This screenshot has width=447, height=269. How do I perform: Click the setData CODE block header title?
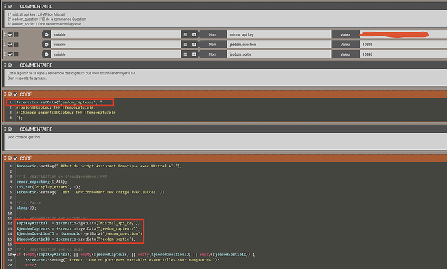pos(26,94)
